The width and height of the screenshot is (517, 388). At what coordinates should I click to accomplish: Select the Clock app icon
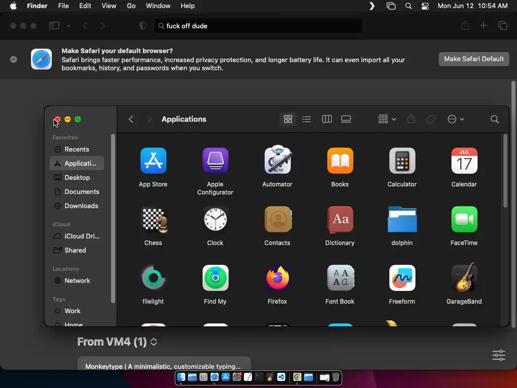point(215,219)
